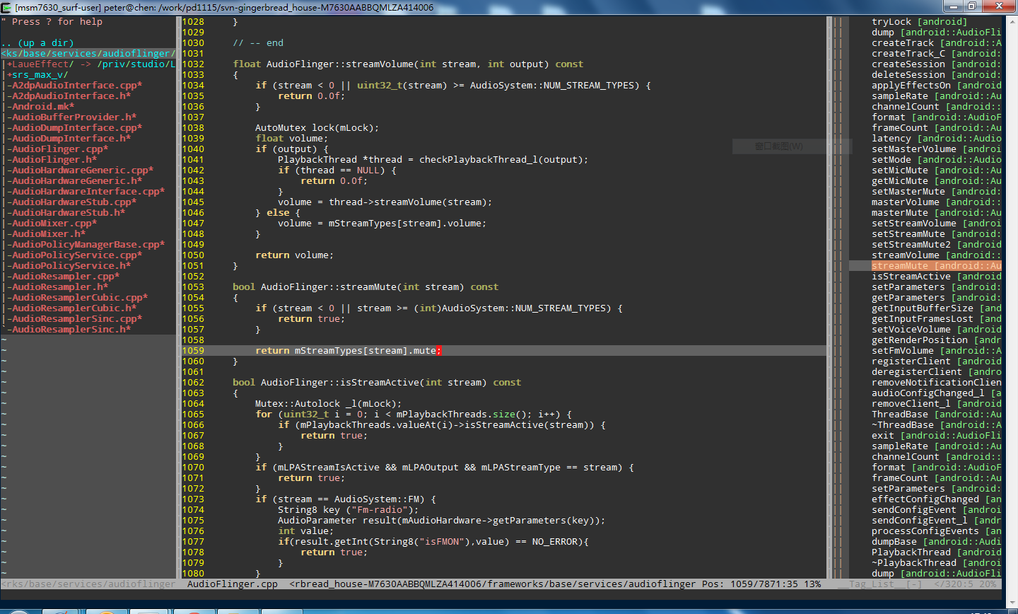Select AudioPolicyManagerBase.cpp entry
1018x614 pixels.
click(88, 245)
